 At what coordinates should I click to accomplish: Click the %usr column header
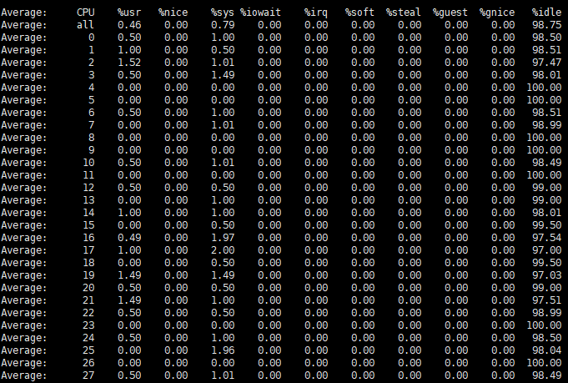129,13
